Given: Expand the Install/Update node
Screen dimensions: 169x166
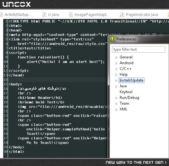Looking at the screenshot, I should click(116, 81).
